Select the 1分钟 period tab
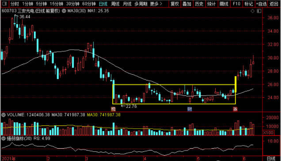Image resolution: width=281 pixels, height=161 pixels. 27,4
